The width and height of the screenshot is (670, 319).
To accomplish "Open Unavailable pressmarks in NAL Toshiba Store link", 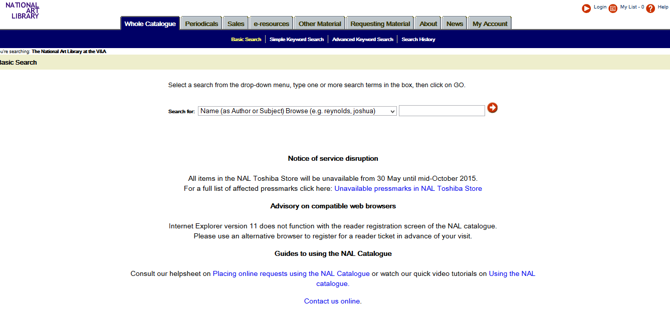I will click(408, 188).
